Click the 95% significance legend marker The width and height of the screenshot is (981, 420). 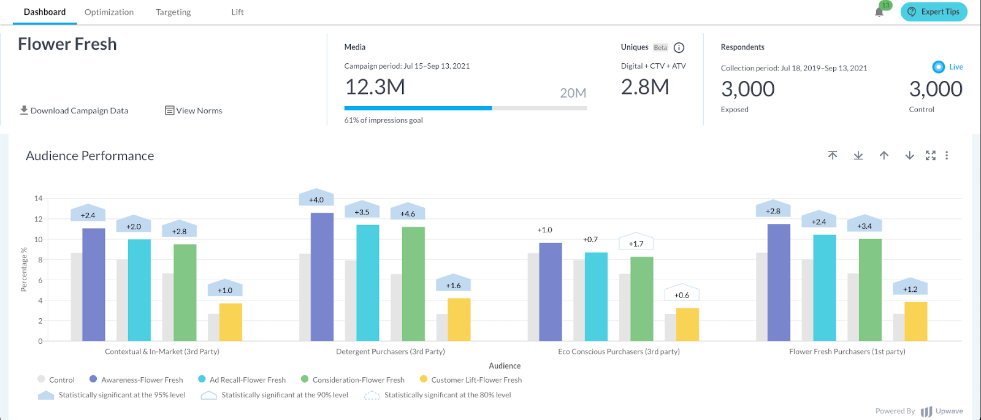(46, 395)
